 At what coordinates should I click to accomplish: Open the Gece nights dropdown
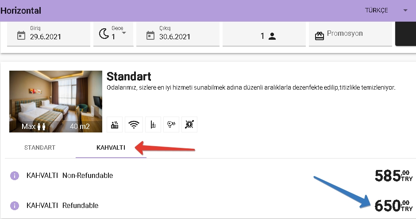point(123,33)
